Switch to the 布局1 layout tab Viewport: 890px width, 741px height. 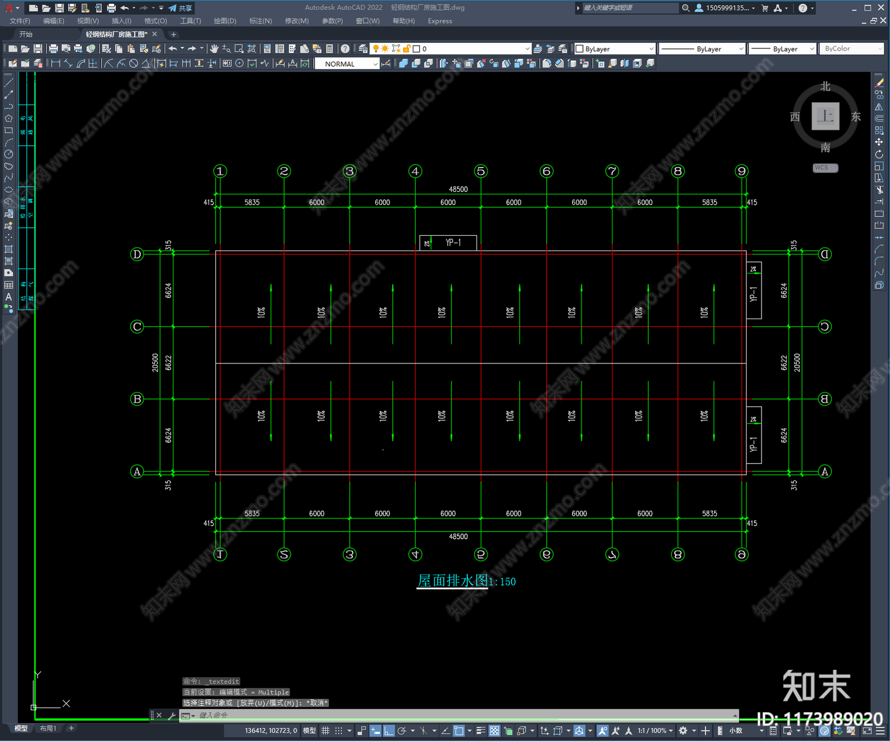click(48, 728)
